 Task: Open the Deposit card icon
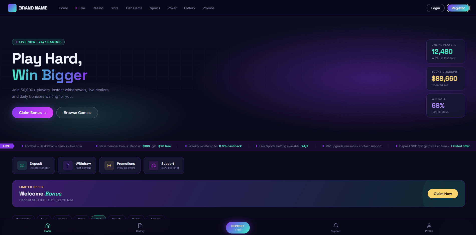pos(22,165)
